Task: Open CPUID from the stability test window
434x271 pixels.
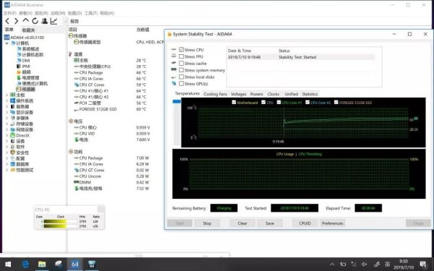Action: click(x=305, y=223)
